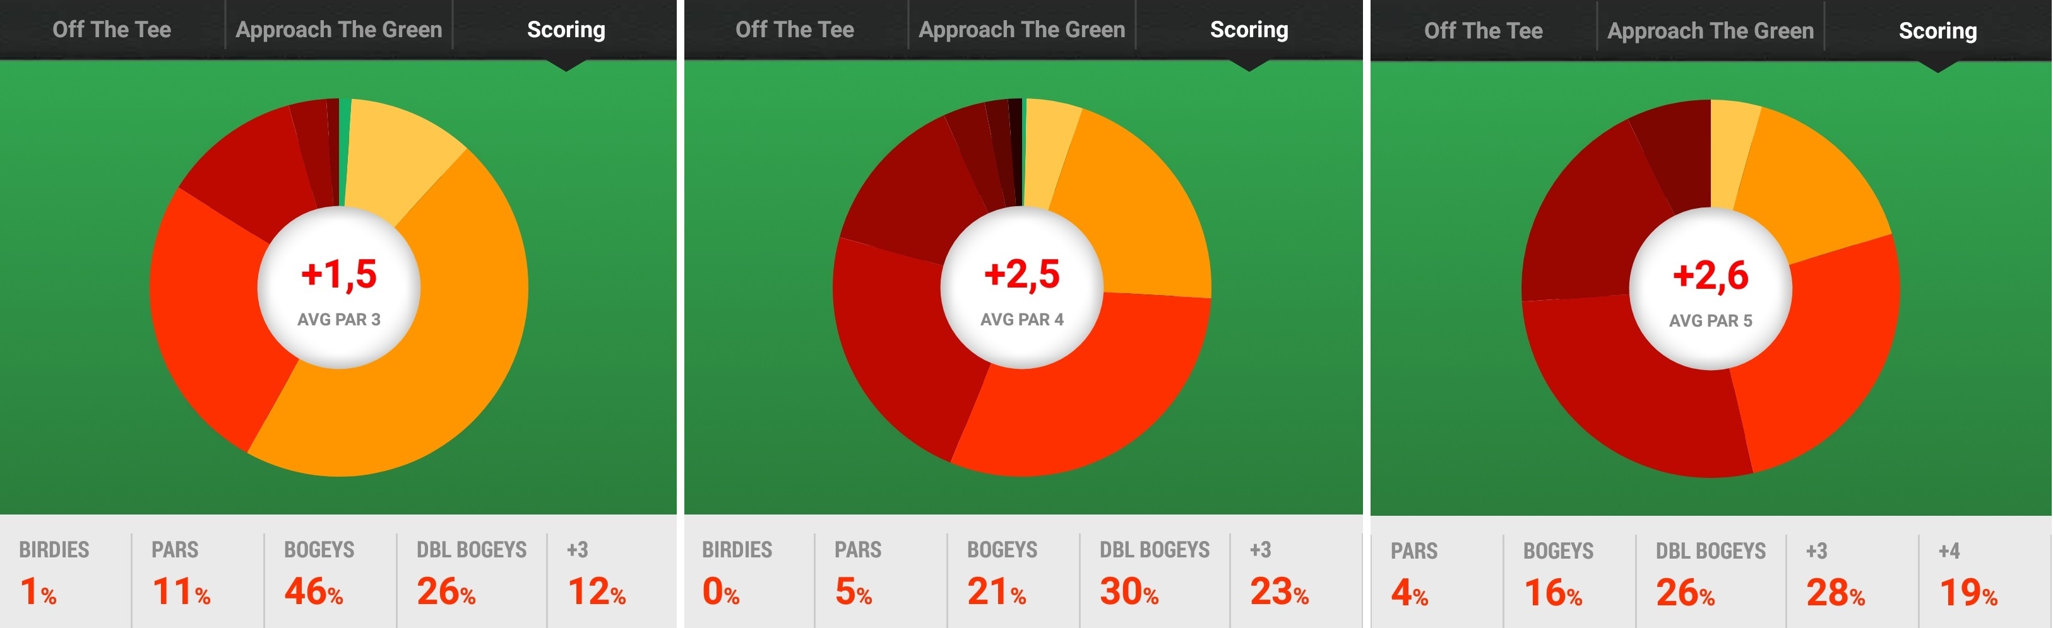The width and height of the screenshot is (2053, 628).
Task: Tap the +2,6 AVG PAR 5 center circle
Action: coord(1710,289)
